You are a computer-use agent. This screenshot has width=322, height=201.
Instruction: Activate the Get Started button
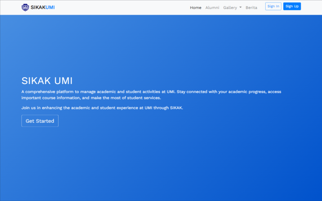tap(40, 121)
